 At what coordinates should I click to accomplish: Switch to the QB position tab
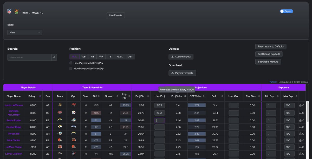[x=84, y=56]
